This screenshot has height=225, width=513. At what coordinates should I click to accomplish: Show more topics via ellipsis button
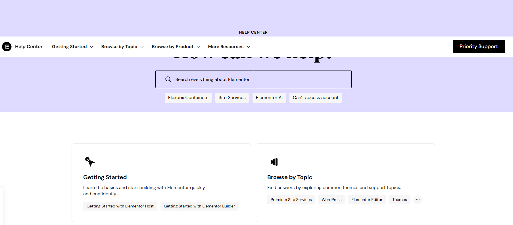[418, 200]
